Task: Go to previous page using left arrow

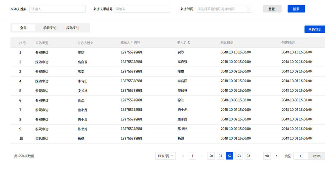Action: click(183, 156)
